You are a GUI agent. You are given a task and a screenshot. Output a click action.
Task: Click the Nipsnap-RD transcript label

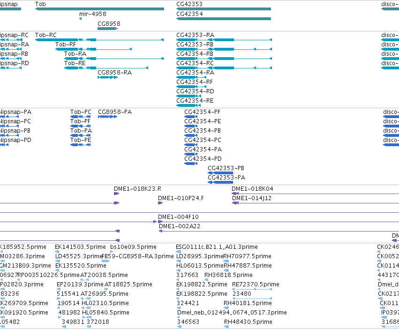15,63
